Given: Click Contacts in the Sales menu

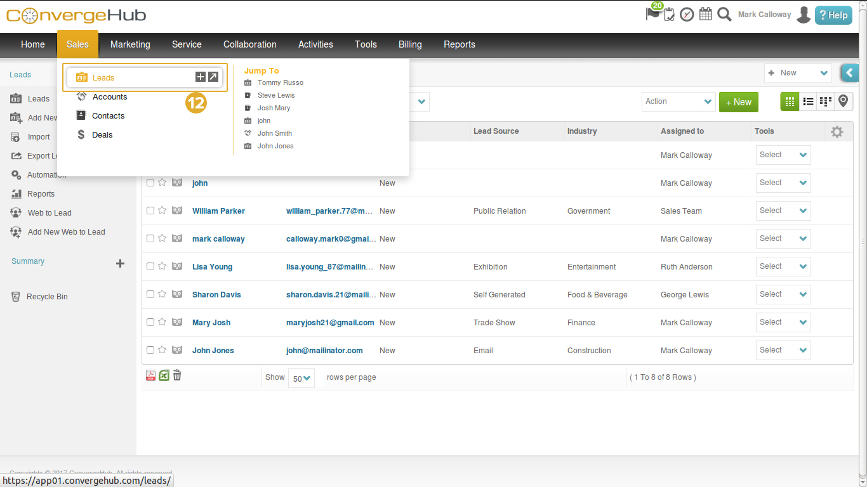Looking at the screenshot, I should 109,116.
